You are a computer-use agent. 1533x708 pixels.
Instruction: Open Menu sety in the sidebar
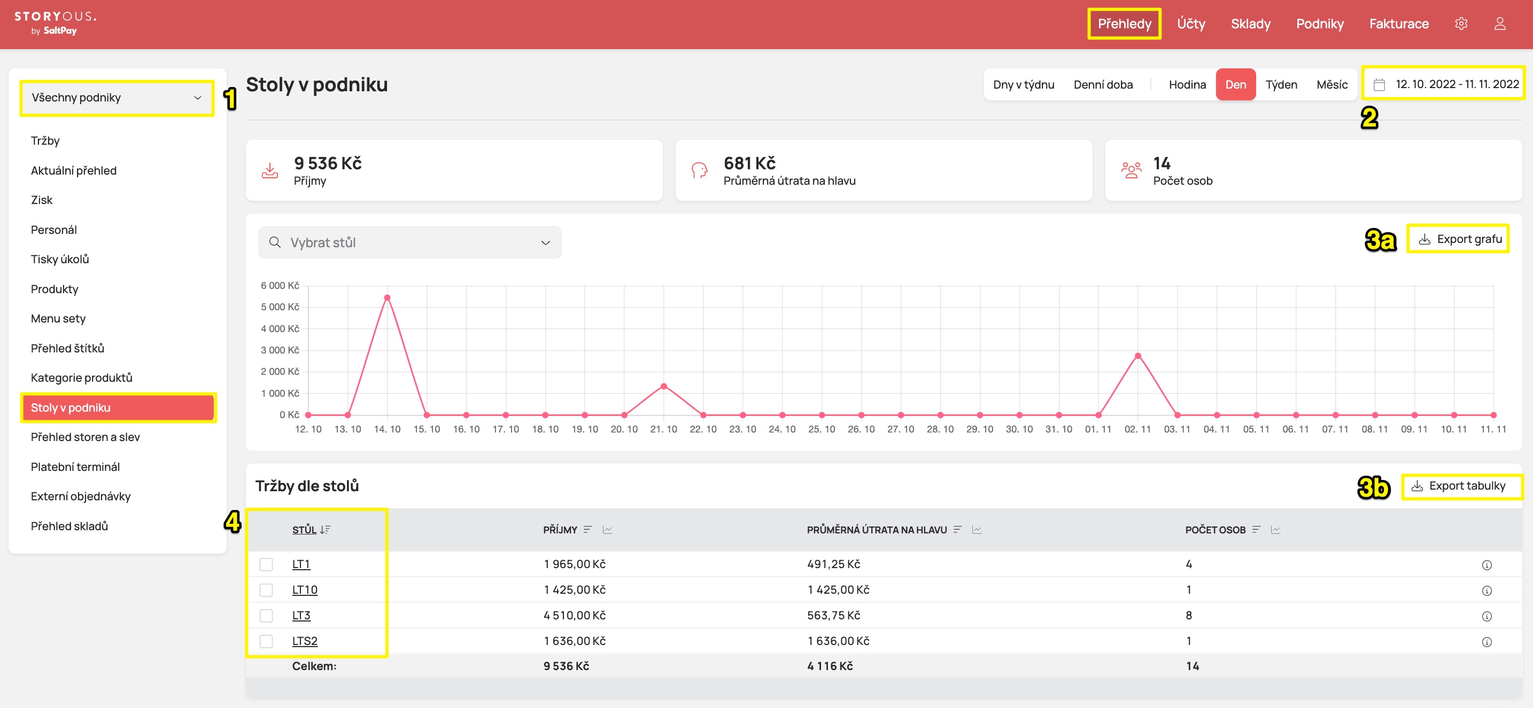[x=58, y=318]
